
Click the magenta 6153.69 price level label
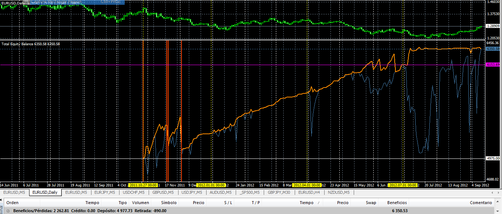click(493, 65)
